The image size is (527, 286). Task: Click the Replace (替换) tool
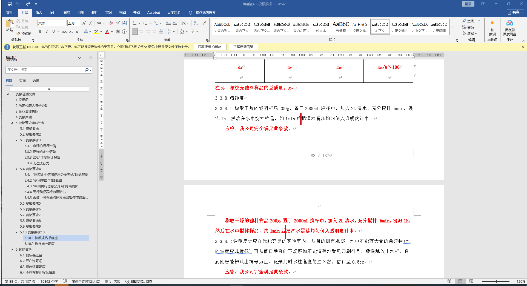[x=468, y=27]
